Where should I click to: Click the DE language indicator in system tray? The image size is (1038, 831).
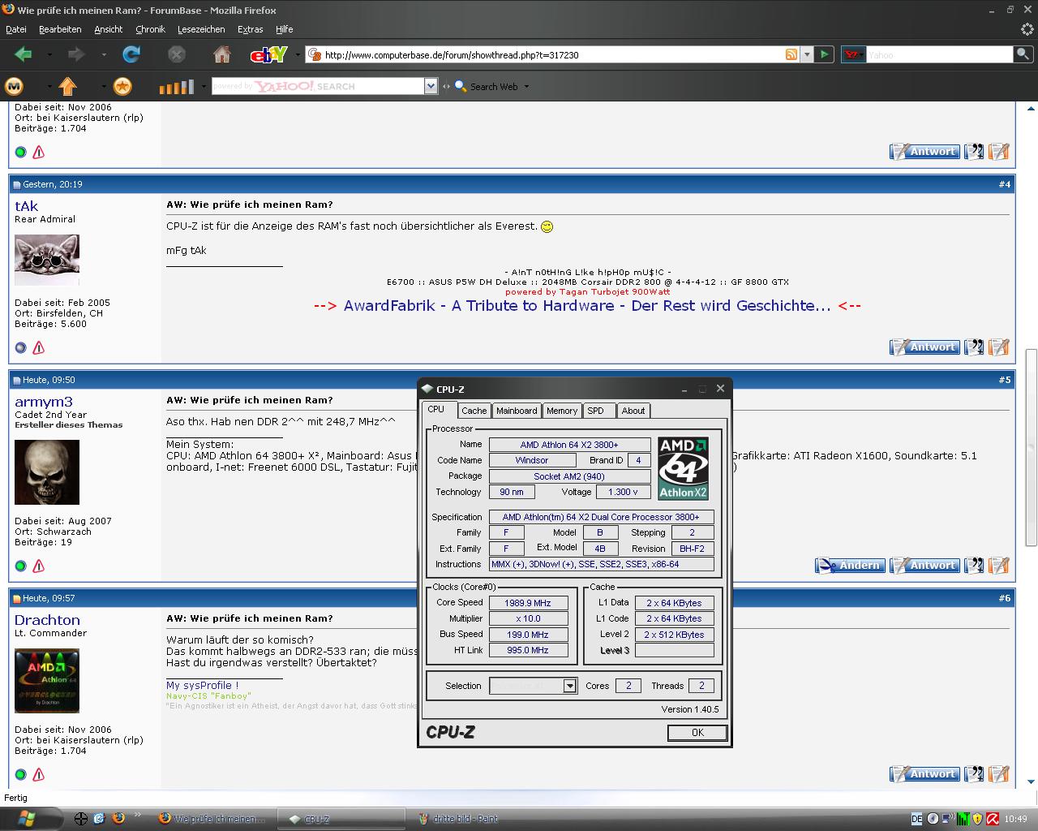pyautogui.click(x=916, y=819)
